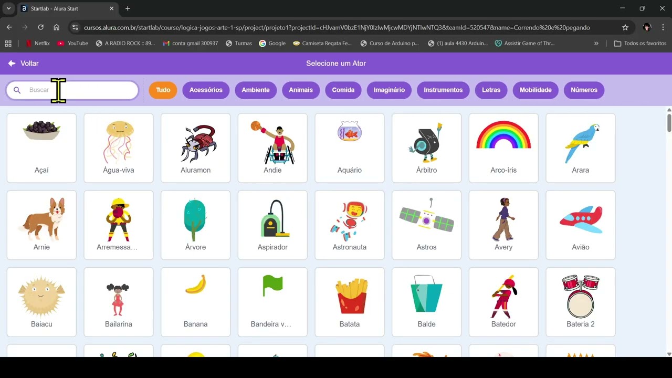
Task: Filter actors by Acessórios
Action: pyautogui.click(x=206, y=90)
